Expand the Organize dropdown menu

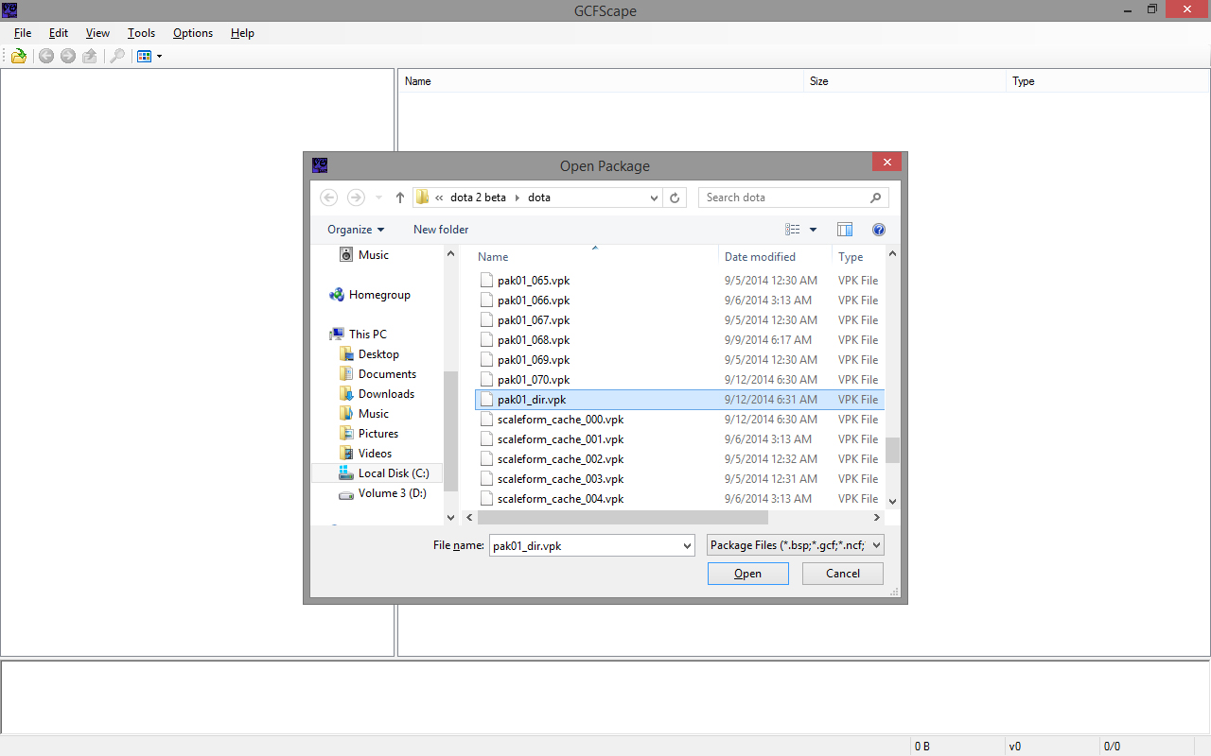pyautogui.click(x=356, y=230)
